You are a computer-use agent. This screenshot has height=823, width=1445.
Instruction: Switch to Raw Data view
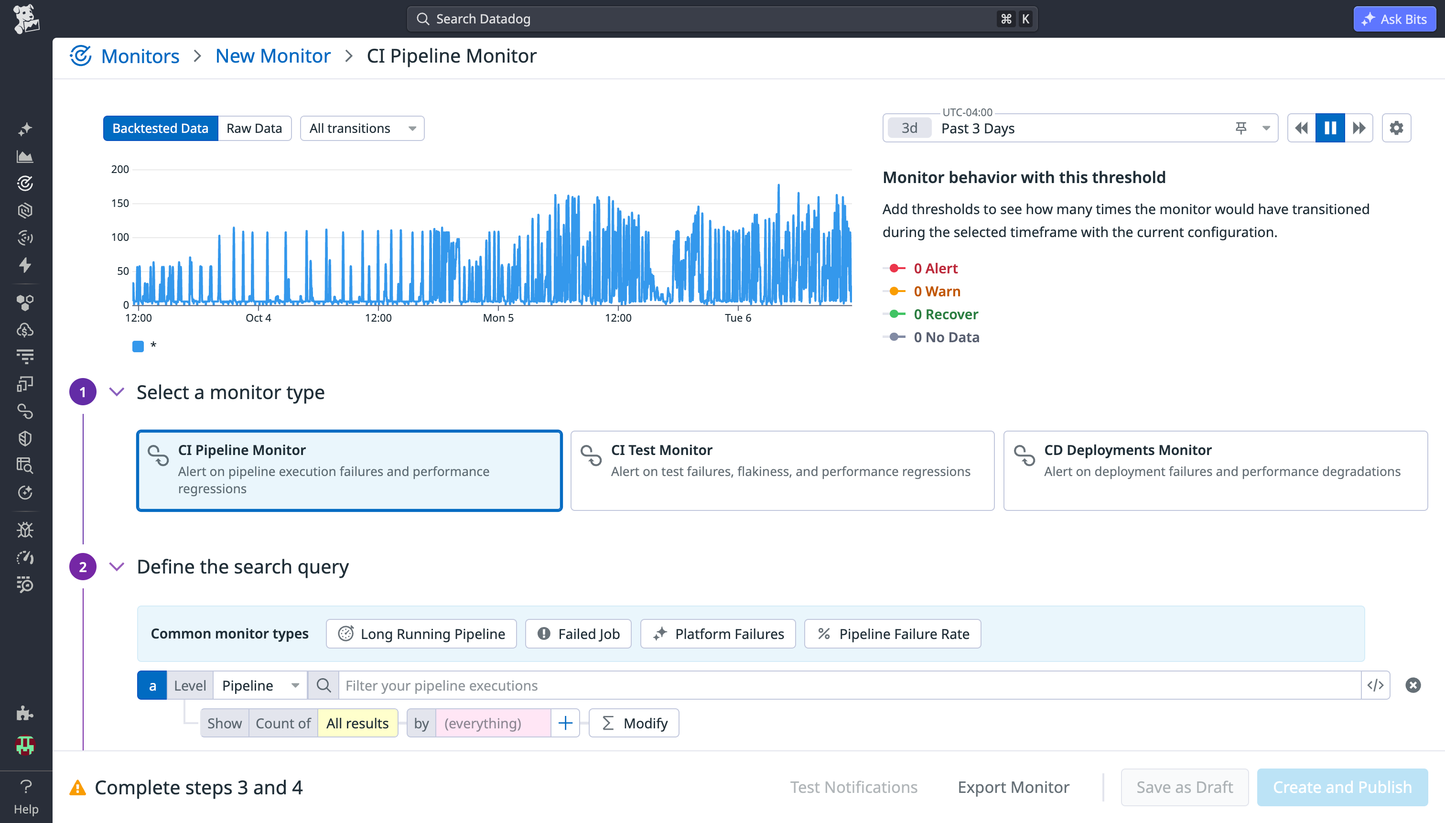(254, 128)
